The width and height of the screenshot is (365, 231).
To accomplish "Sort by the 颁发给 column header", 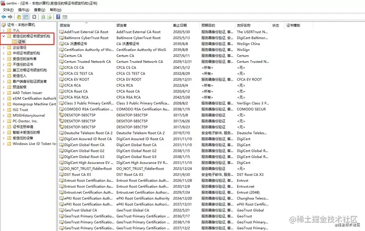I will (86, 25).
